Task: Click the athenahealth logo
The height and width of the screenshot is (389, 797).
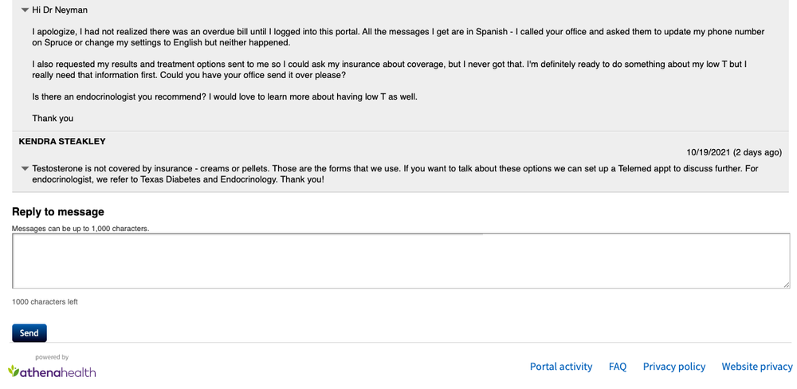Action: click(x=52, y=371)
